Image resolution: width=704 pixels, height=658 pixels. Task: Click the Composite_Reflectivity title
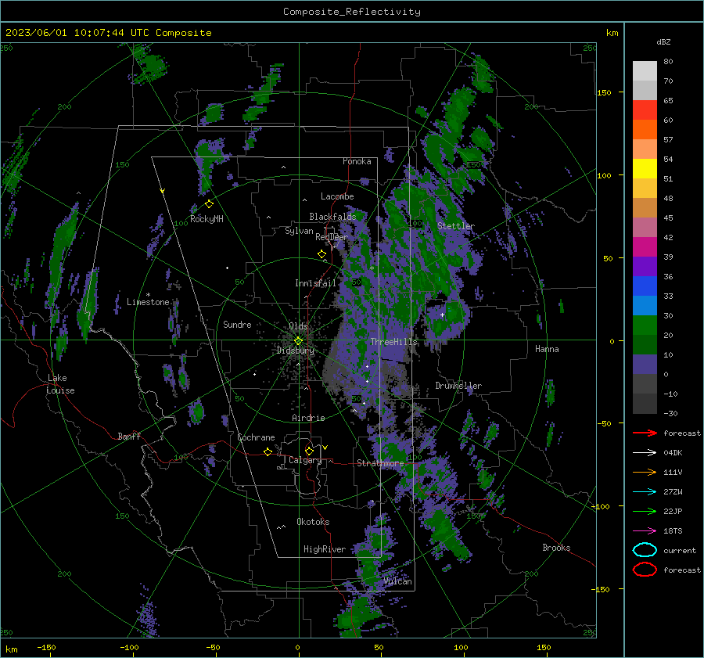(x=352, y=12)
